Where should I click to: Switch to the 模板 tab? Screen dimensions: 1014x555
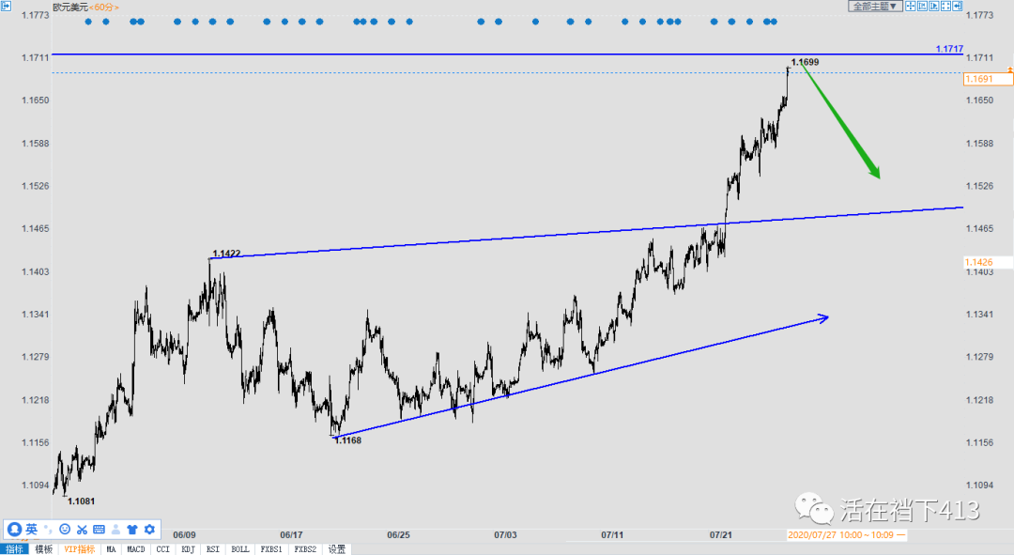pos(44,549)
